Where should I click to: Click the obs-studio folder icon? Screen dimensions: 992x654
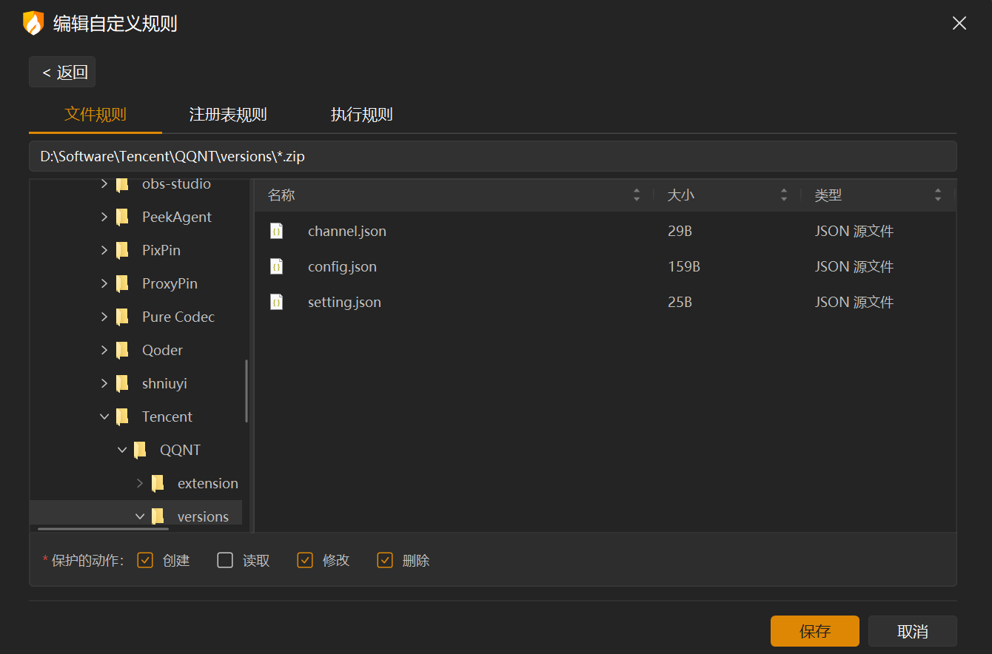pyautogui.click(x=122, y=183)
